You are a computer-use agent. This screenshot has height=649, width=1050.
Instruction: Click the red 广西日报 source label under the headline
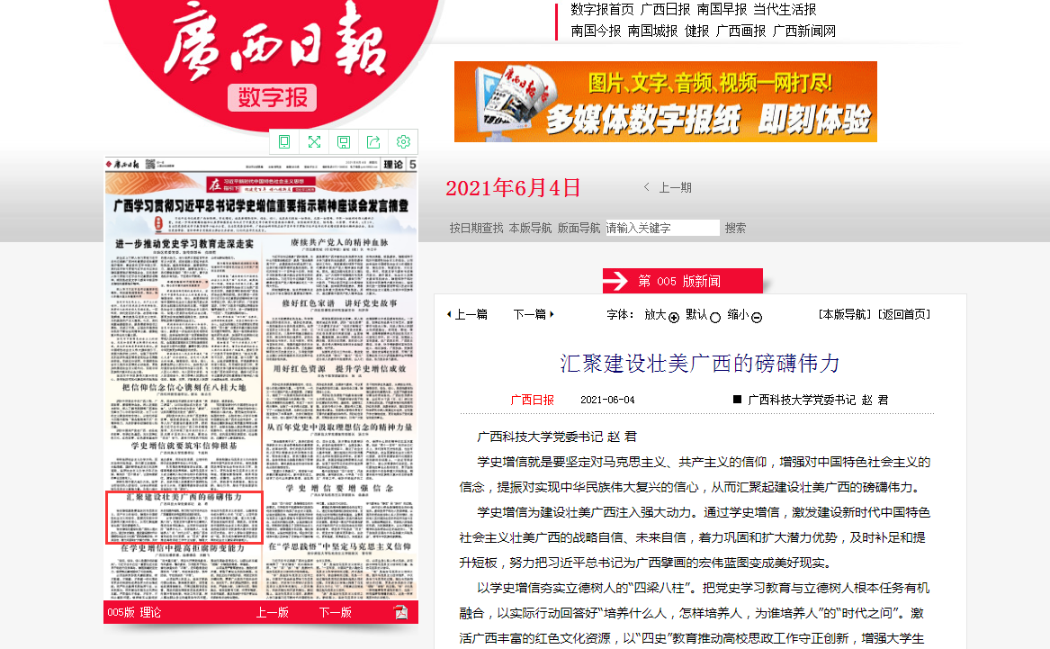click(x=533, y=400)
